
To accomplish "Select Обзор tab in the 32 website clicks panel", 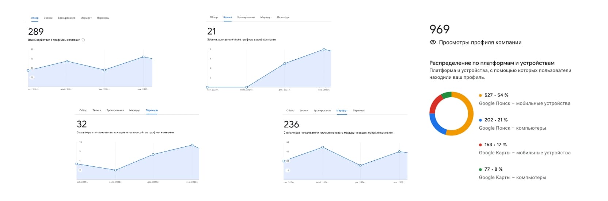I will pyautogui.click(x=83, y=110).
